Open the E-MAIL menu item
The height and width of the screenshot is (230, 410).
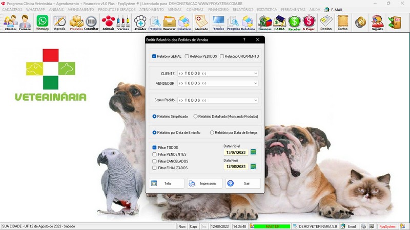click(x=334, y=10)
